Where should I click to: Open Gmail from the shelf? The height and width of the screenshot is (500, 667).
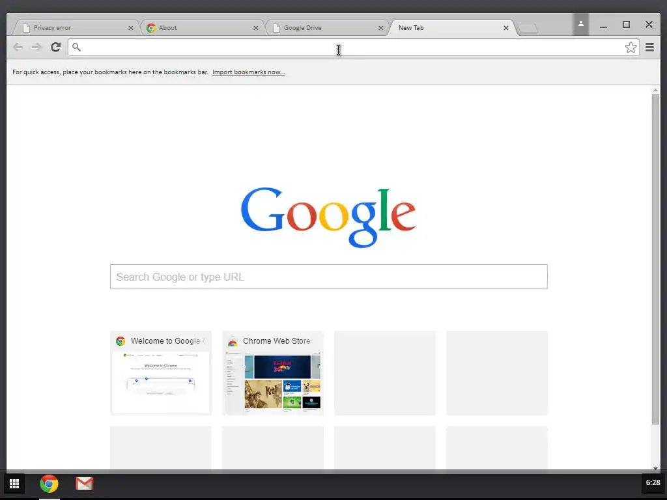coord(84,484)
